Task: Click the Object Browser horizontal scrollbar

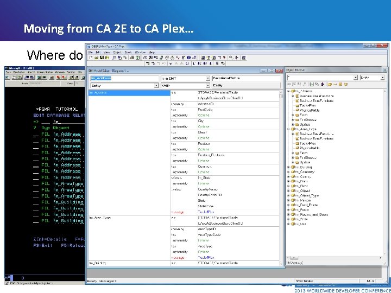Action: pos(334,258)
